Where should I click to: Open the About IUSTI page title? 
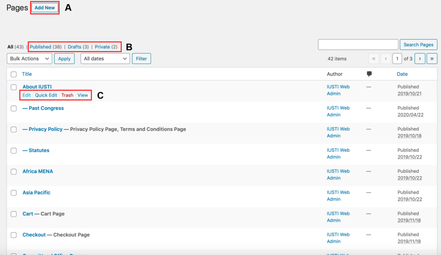point(37,87)
